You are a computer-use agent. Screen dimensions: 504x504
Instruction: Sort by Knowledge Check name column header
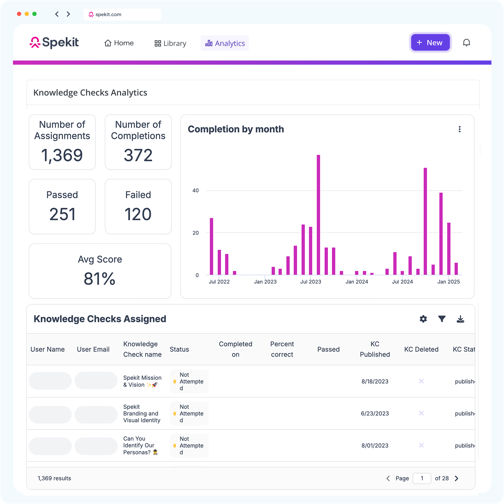pyautogui.click(x=142, y=349)
